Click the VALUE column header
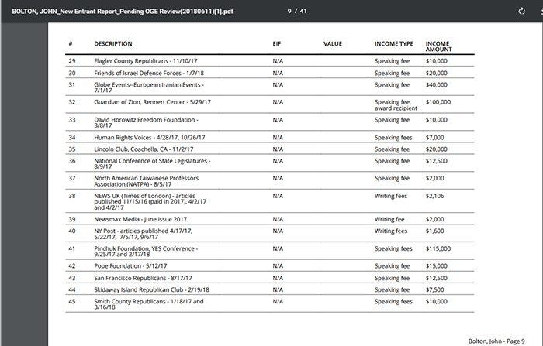This screenshot has width=543, height=346. pyautogui.click(x=332, y=43)
